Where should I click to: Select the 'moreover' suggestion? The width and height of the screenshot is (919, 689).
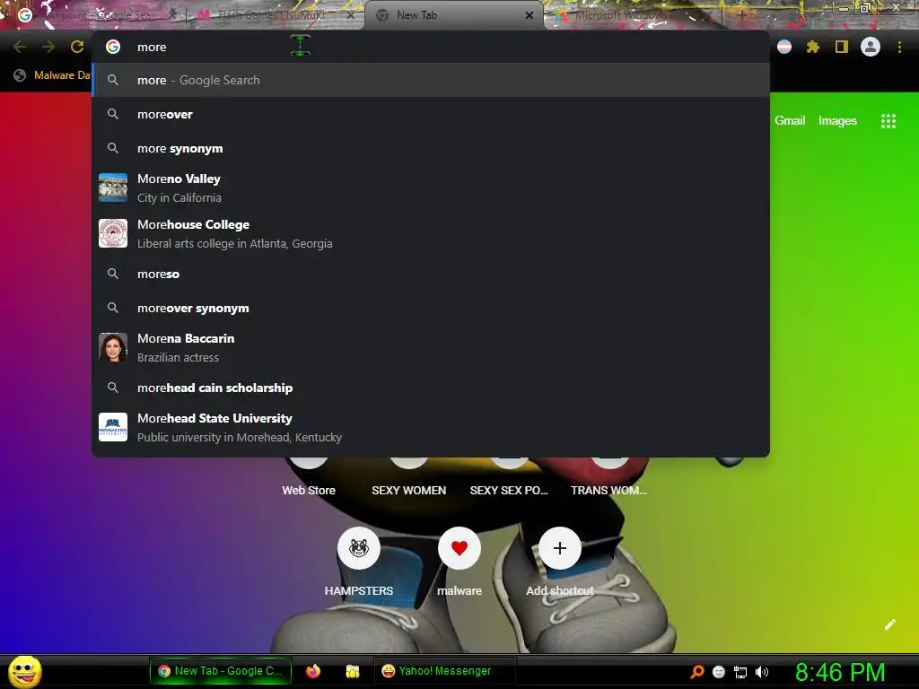click(x=431, y=114)
